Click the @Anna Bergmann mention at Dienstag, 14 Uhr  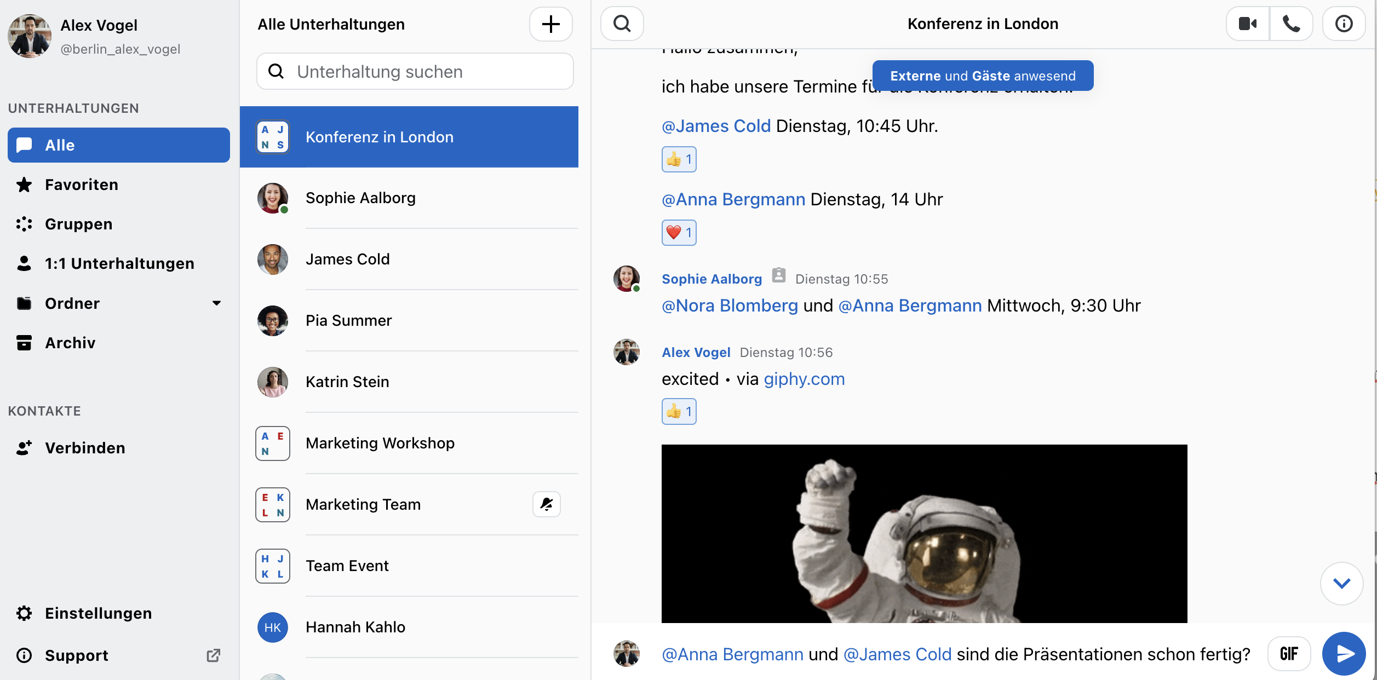[733, 199]
